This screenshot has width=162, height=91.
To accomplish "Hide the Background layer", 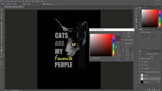I will [x=139, y=82].
